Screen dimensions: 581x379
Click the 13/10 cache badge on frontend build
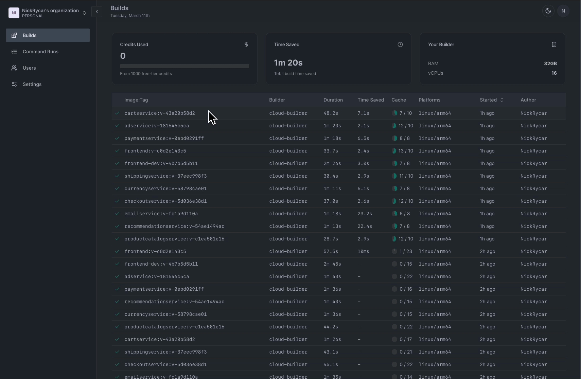tap(403, 151)
